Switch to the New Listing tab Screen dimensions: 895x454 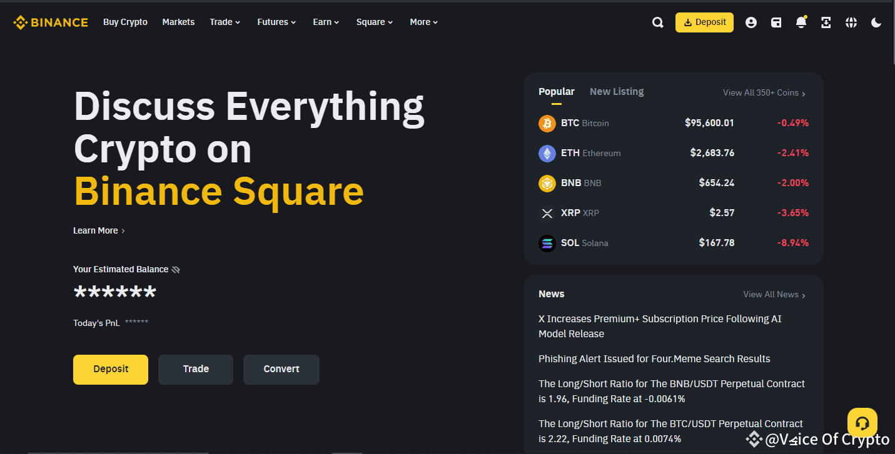(x=617, y=92)
